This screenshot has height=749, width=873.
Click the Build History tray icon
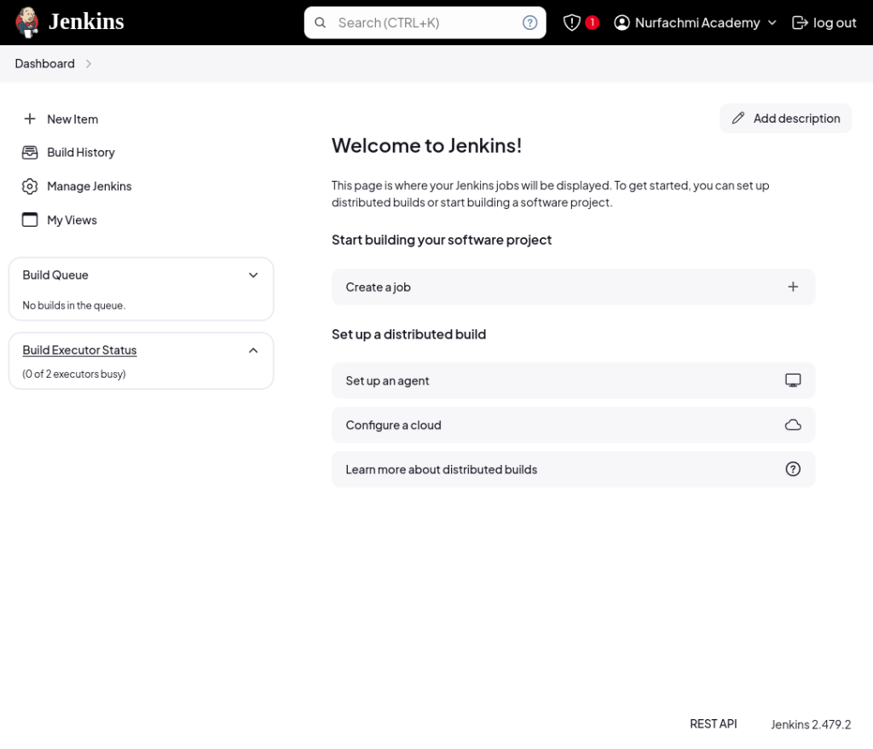click(30, 152)
